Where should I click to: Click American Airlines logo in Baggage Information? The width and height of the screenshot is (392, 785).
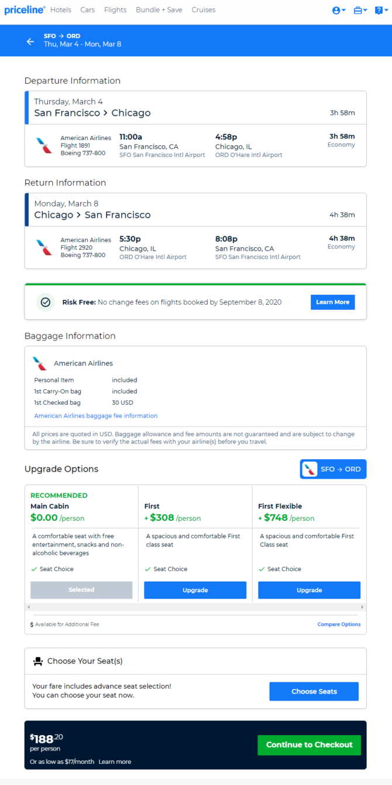(40, 363)
